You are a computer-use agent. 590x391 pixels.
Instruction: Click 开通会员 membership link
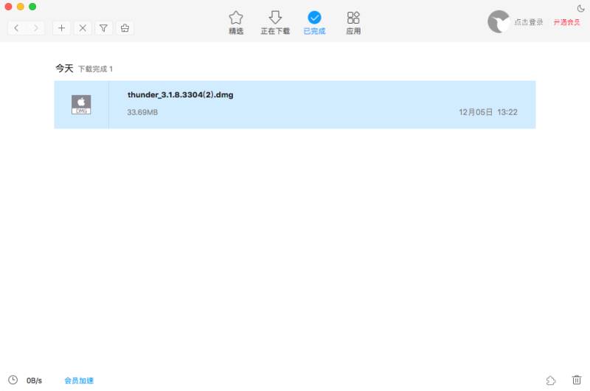coord(566,22)
